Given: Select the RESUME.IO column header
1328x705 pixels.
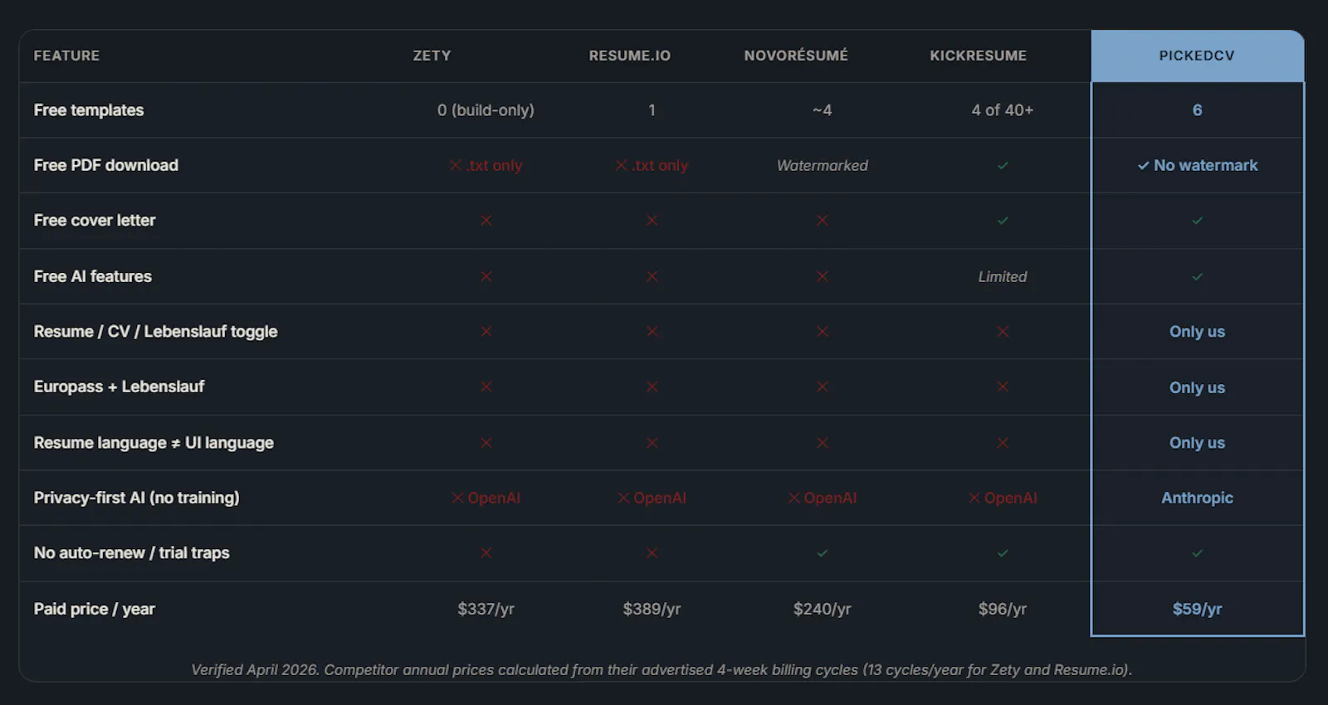Looking at the screenshot, I should [630, 56].
